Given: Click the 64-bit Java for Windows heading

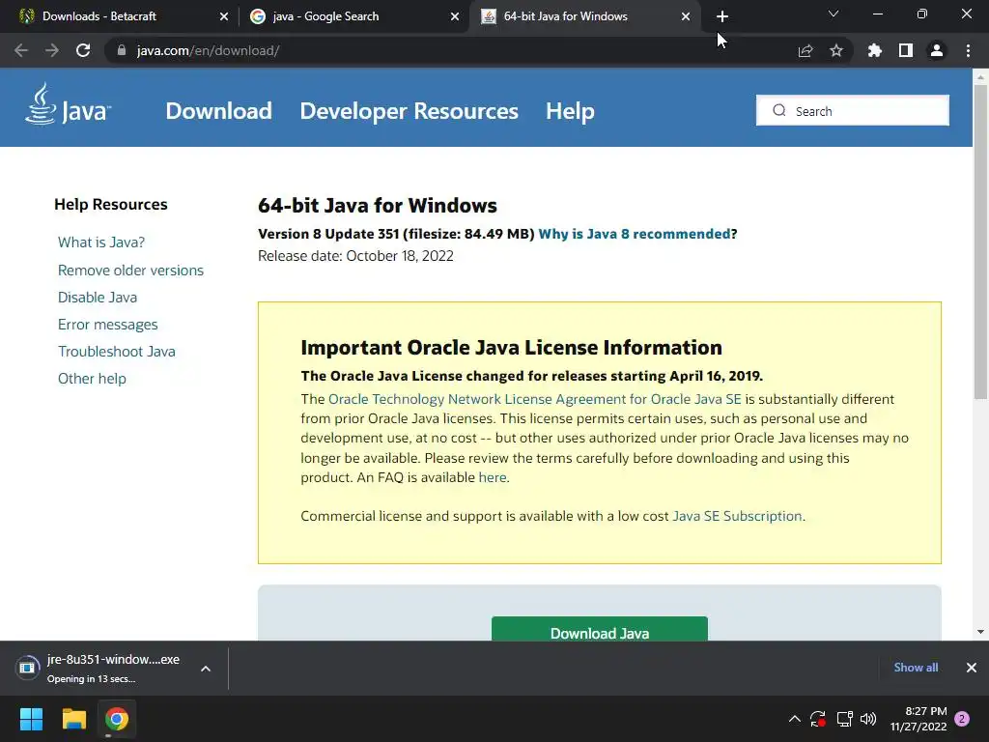Looking at the screenshot, I should (x=378, y=206).
